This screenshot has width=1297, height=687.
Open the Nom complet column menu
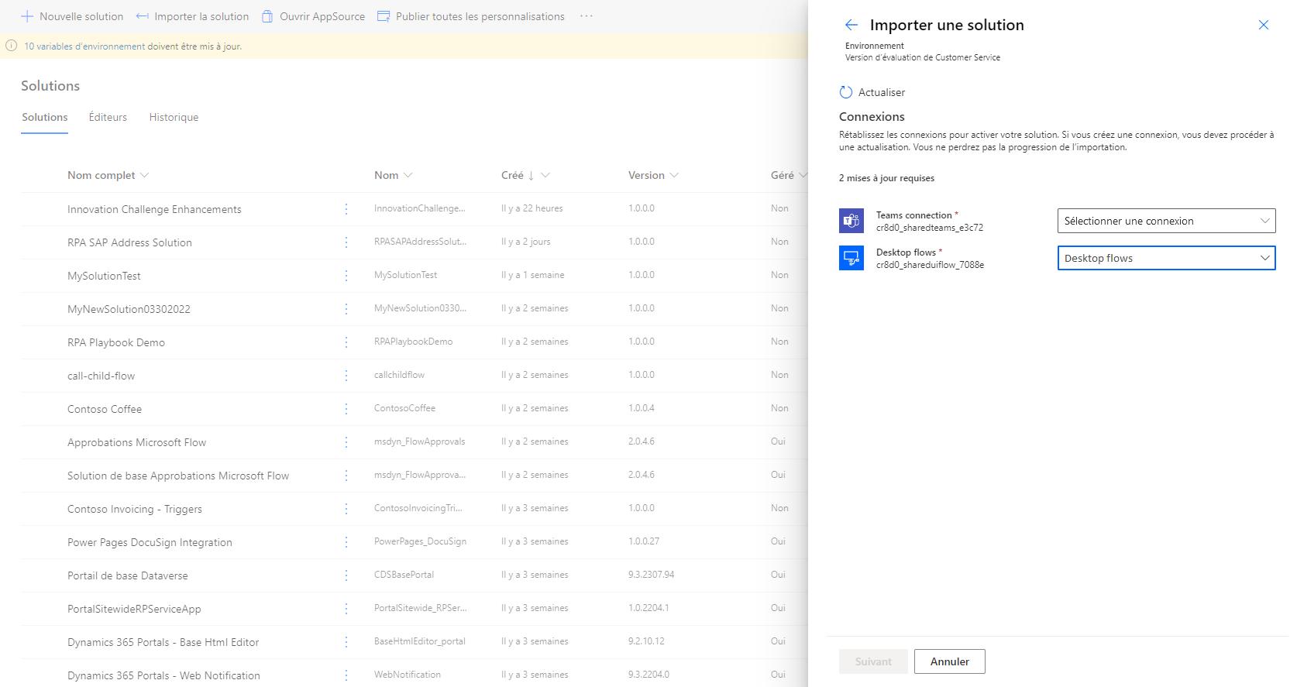[108, 175]
